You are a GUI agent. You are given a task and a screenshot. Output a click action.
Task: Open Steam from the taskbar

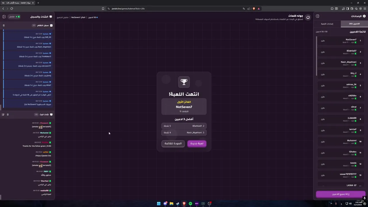coord(178,204)
